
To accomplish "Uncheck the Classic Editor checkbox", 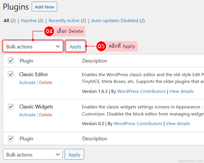I will click(x=11, y=74).
